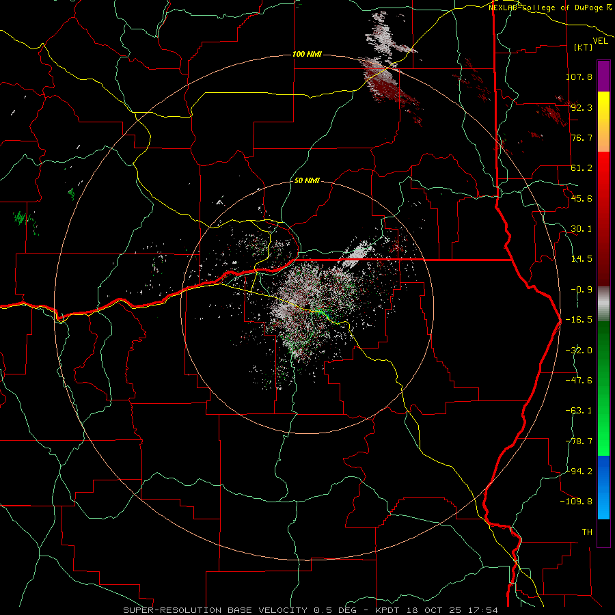Click the red segment of the color bar
Image resolution: width=615 pixels, height=615 pixels.
click(603, 219)
